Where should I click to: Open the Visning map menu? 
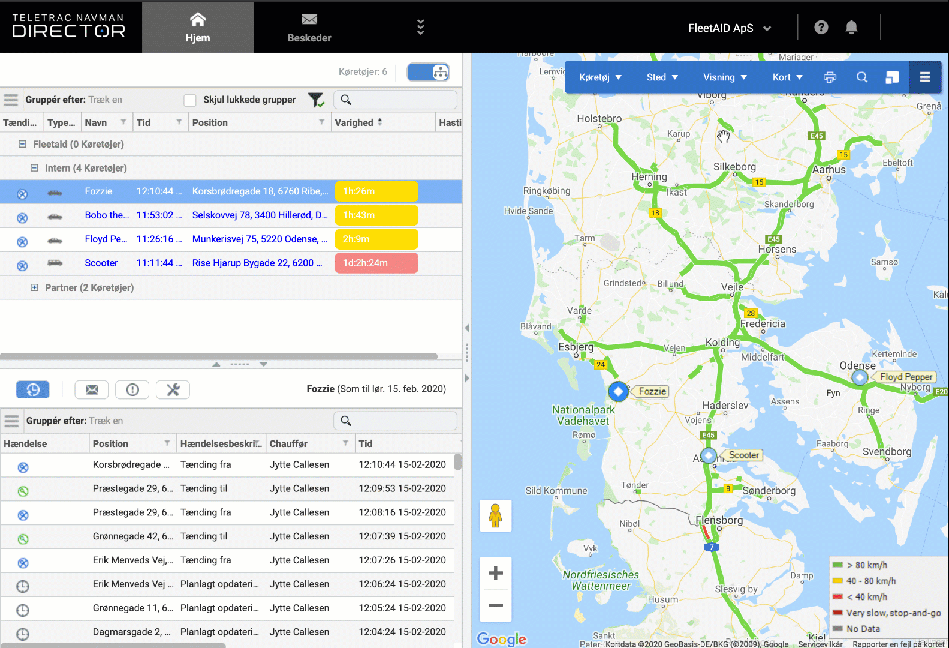725,77
